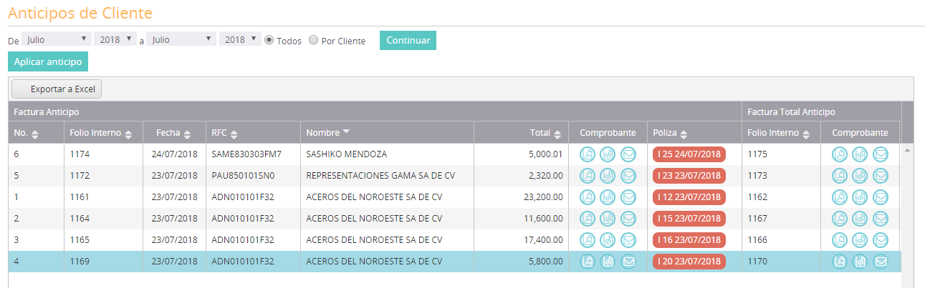Download XML for anticipo folio 1169

click(x=608, y=262)
